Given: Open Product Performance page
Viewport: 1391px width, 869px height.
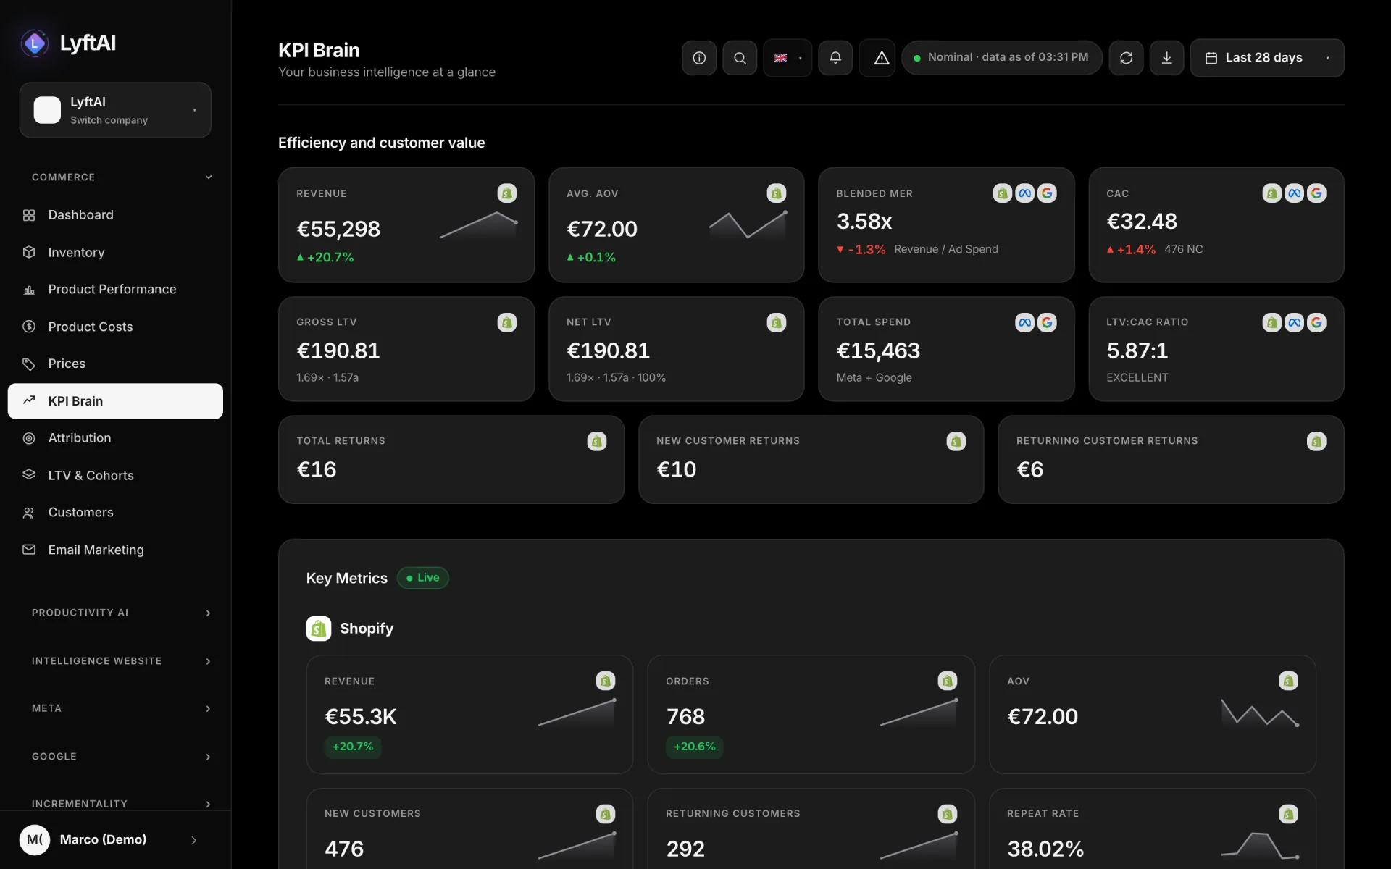Looking at the screenshot, I should tap(115, 290).
